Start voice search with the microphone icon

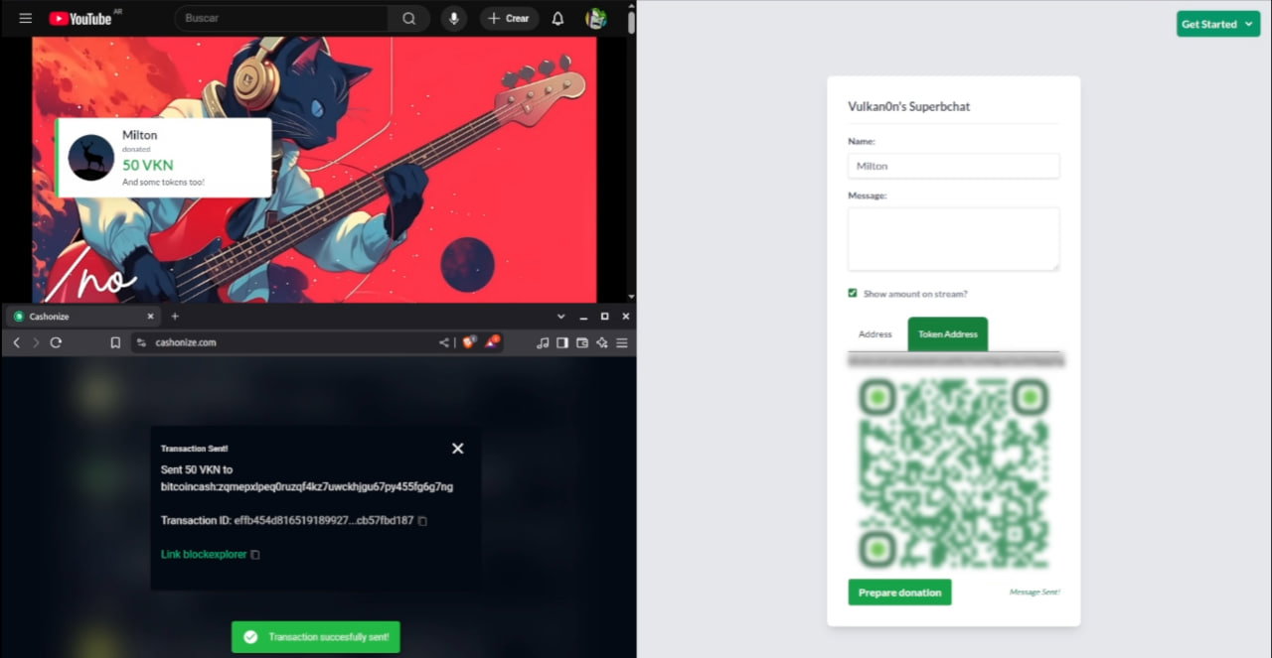(454, 18)
